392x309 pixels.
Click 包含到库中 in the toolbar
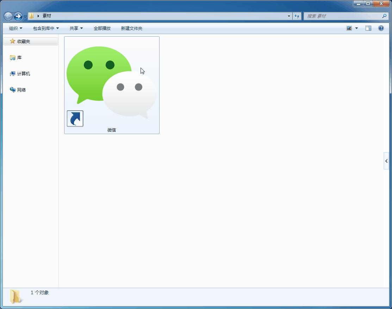pos(46,28)
